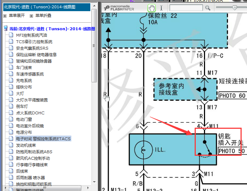Click document icon beside 车门线束
The height and width of the screenshot is (191, 247).
coord(11,67)
